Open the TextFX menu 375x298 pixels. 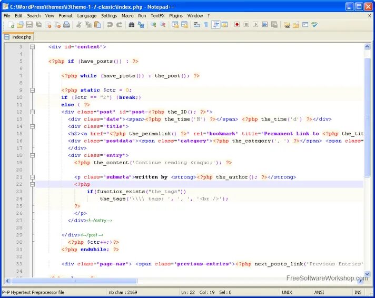click(x=157, y=16)
